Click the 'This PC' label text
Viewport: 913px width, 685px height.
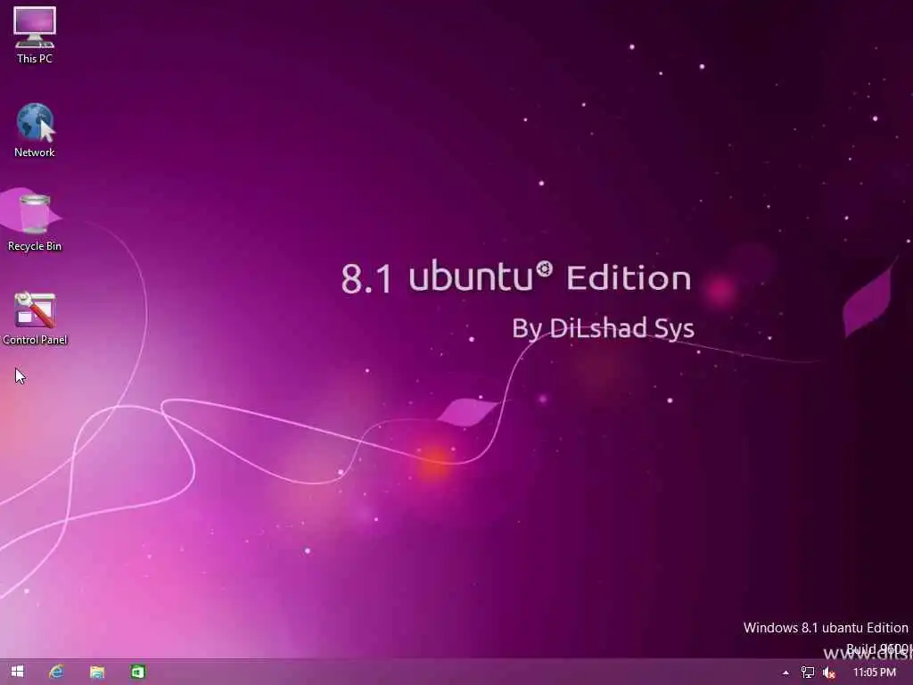click(x=35, y=58)
